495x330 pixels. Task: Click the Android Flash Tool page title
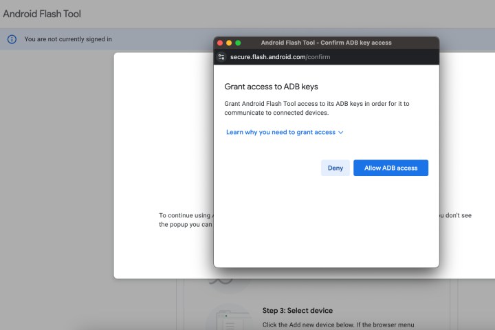[x=42, y=14]
